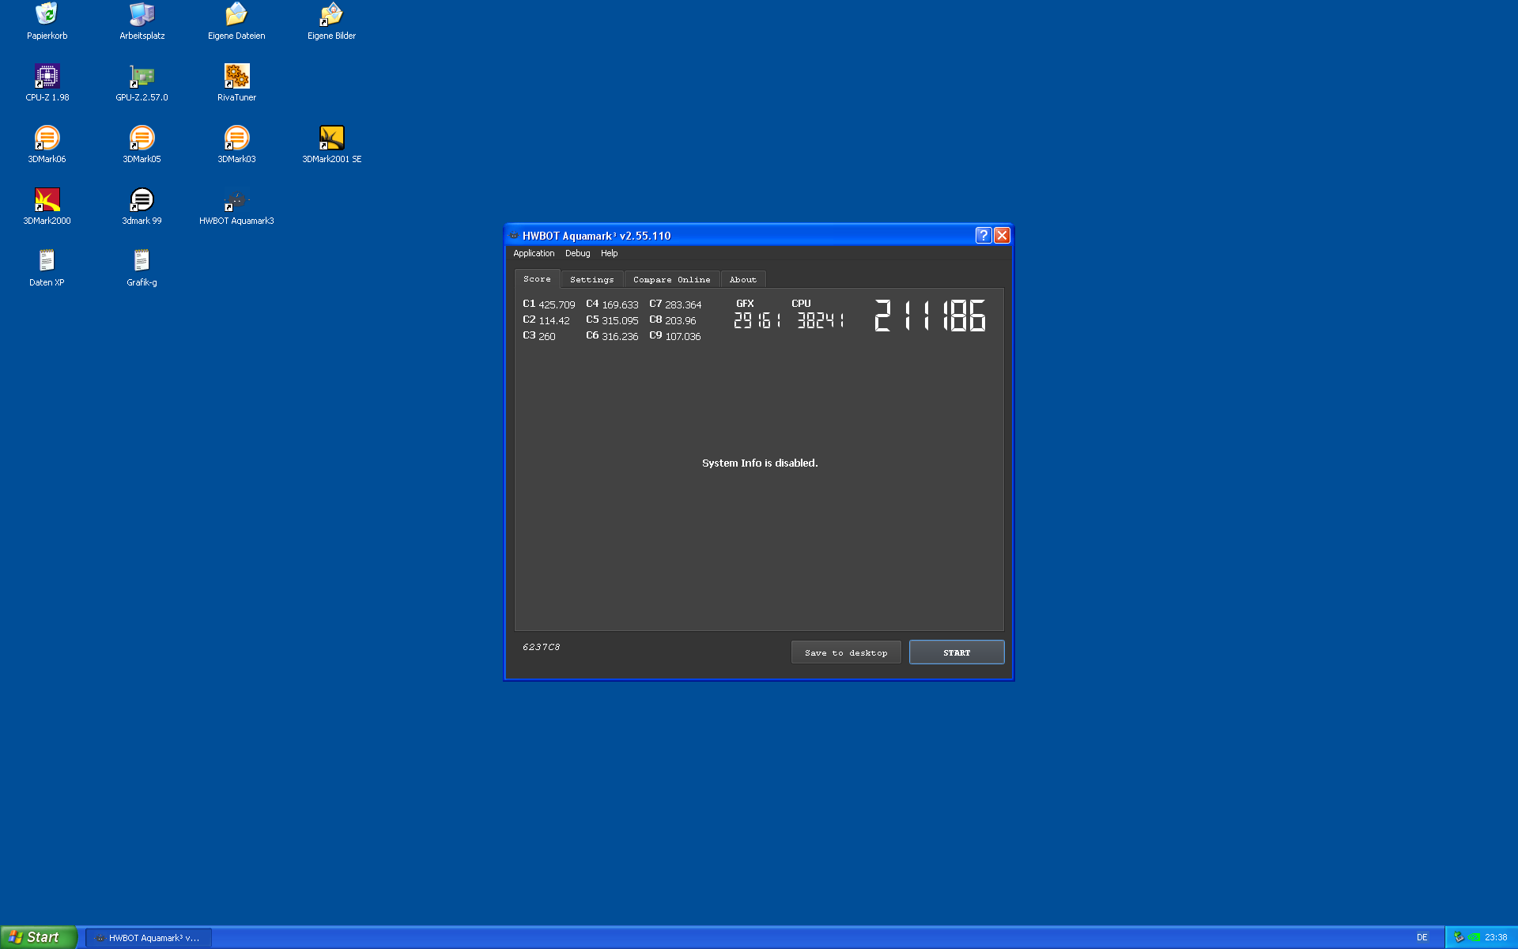This screenshot has height=949, width=1518.
Task: Click the NVIDIA tray icon
Action: tap(1474, 937)
